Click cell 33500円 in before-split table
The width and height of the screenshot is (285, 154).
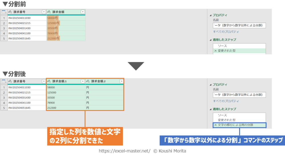[66, 28]
